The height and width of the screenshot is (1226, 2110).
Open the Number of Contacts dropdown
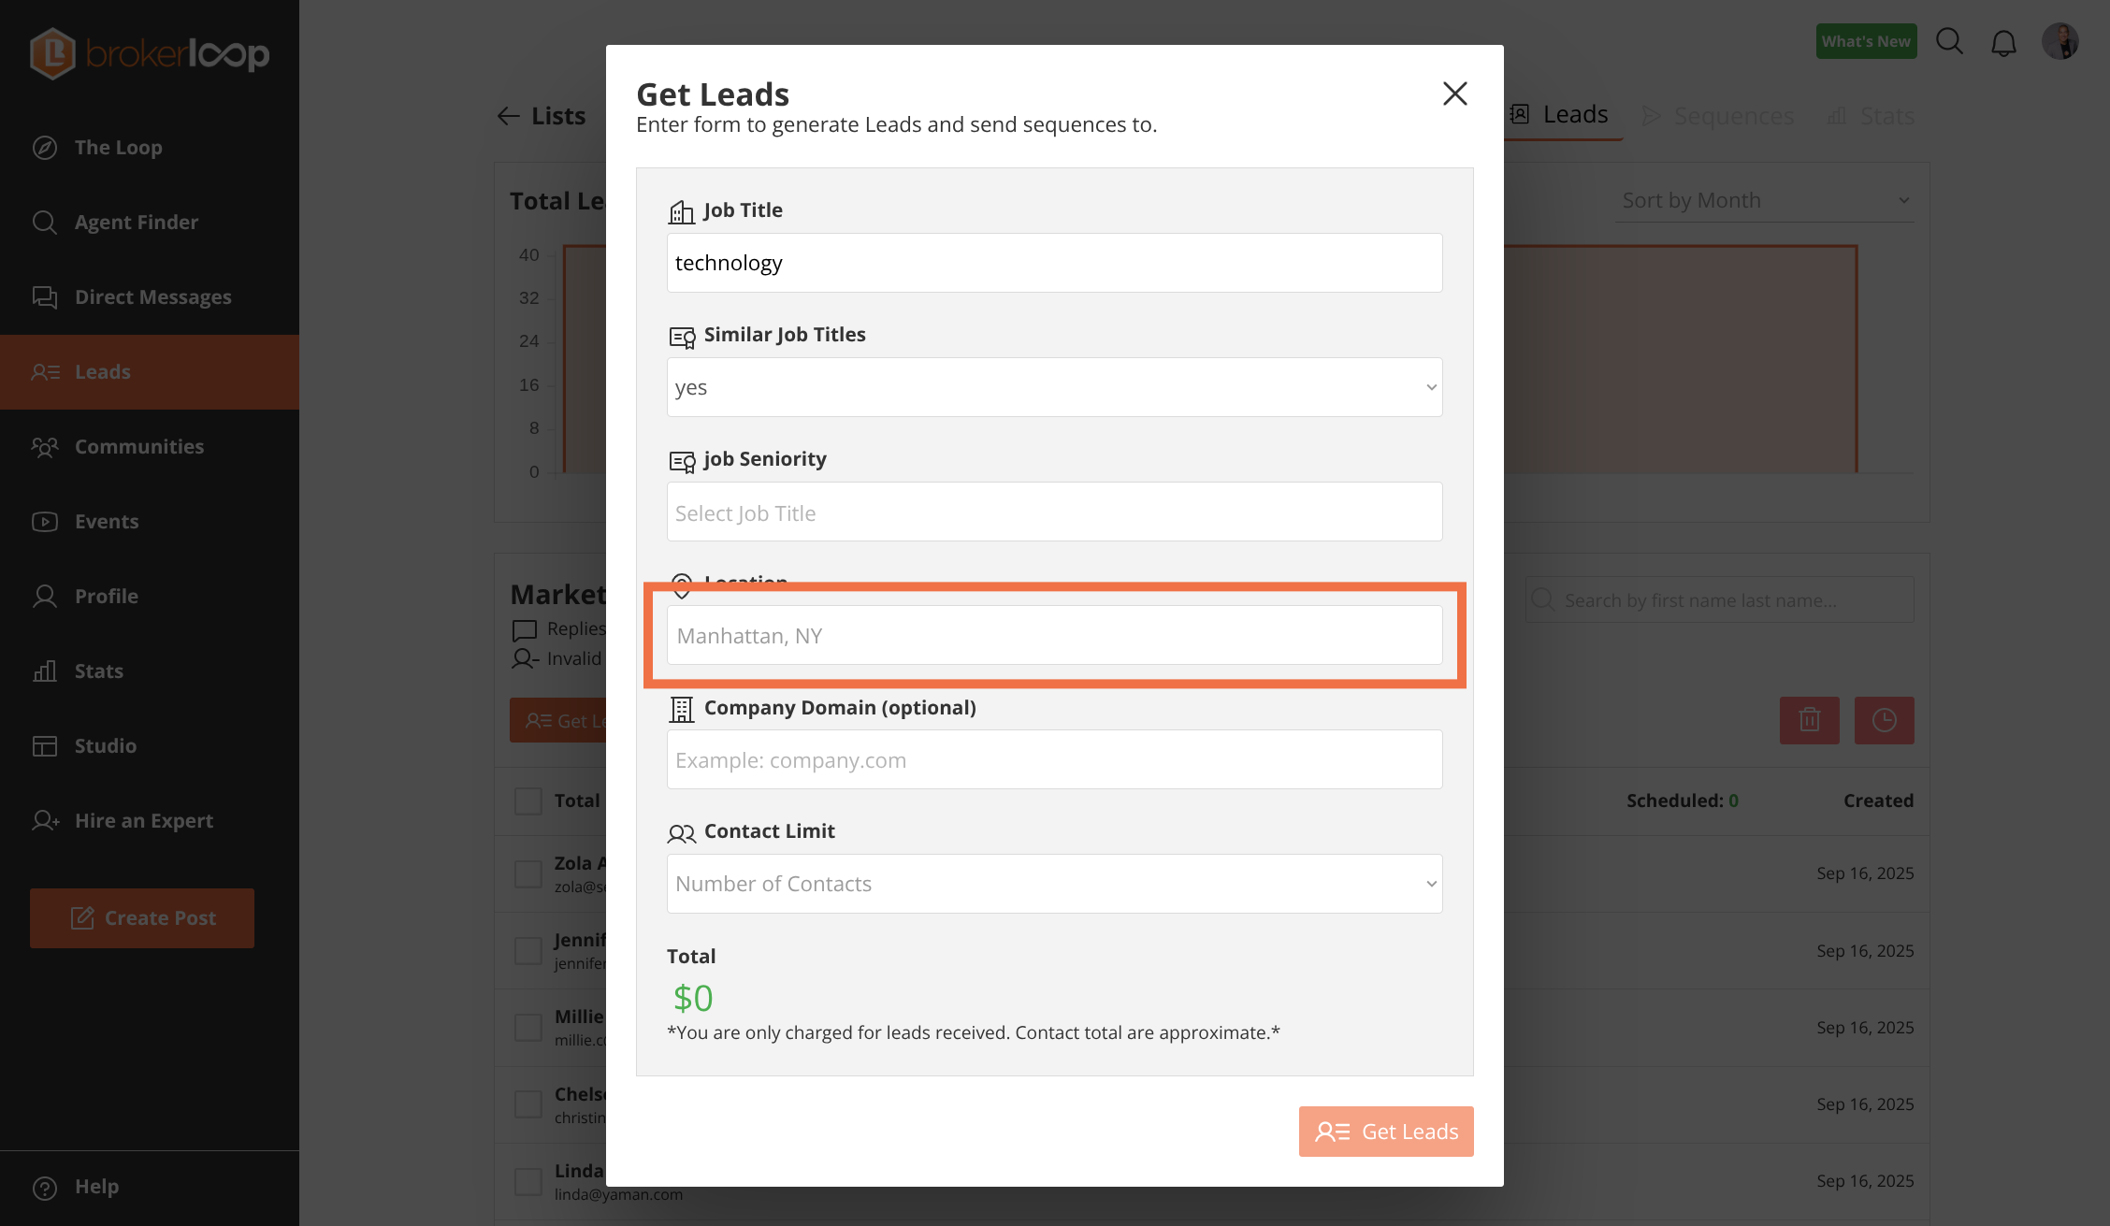point(1054,884)
